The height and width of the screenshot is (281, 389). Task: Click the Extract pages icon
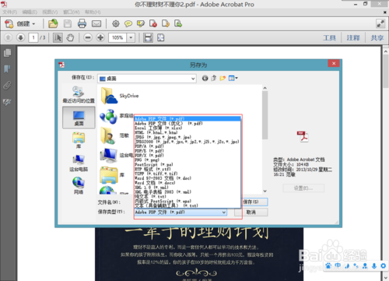178,24
